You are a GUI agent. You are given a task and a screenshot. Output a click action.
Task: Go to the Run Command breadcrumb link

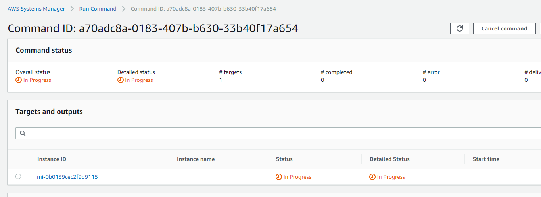coord(98,9)
